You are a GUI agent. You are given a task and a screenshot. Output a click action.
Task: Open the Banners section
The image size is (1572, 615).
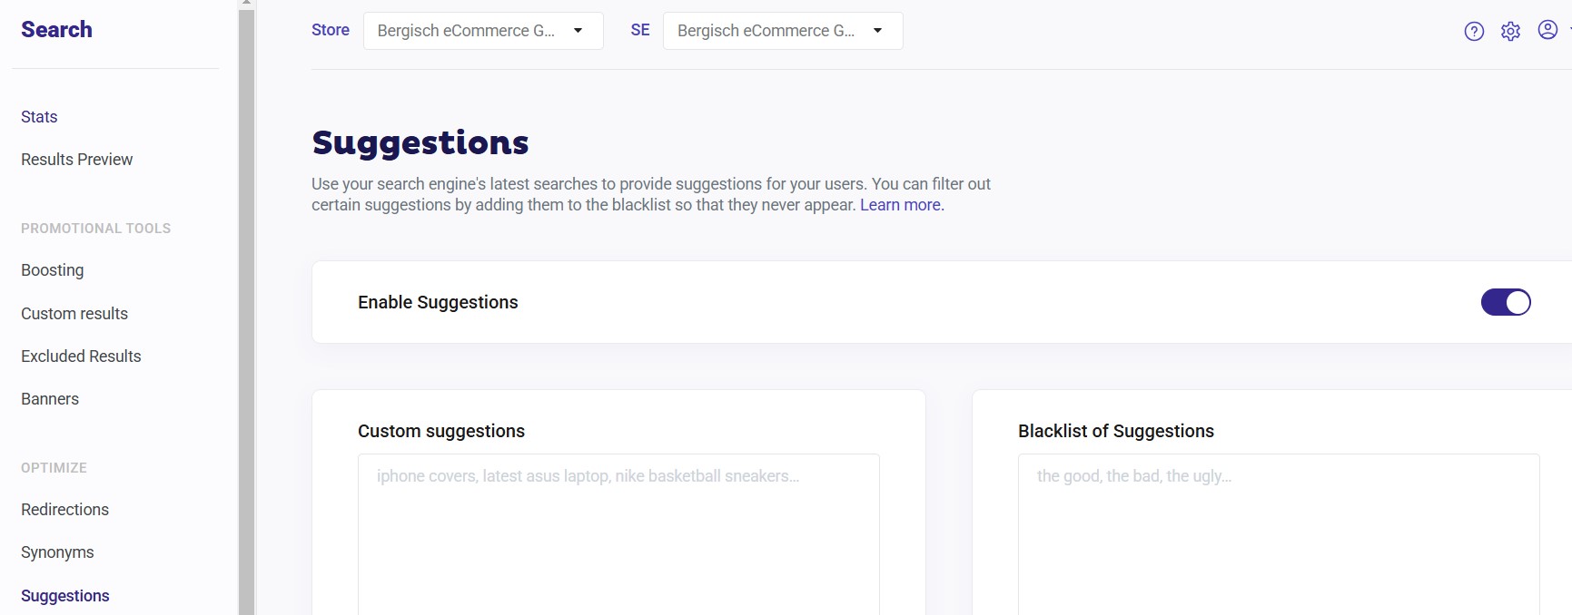pyautogui.click(x=50, y=399)
